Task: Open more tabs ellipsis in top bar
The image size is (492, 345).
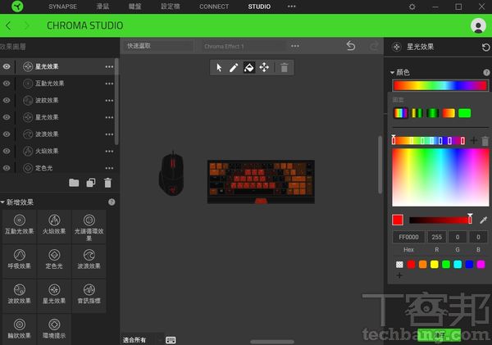Action: pos(291,7)
